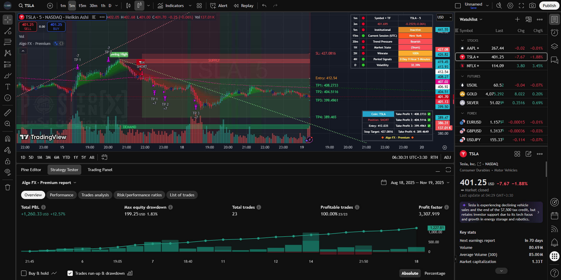This screenshot has height=280, width=561.
Task: Uncheck Trades run-up & drawdown
Action: [x=70, y=273]
